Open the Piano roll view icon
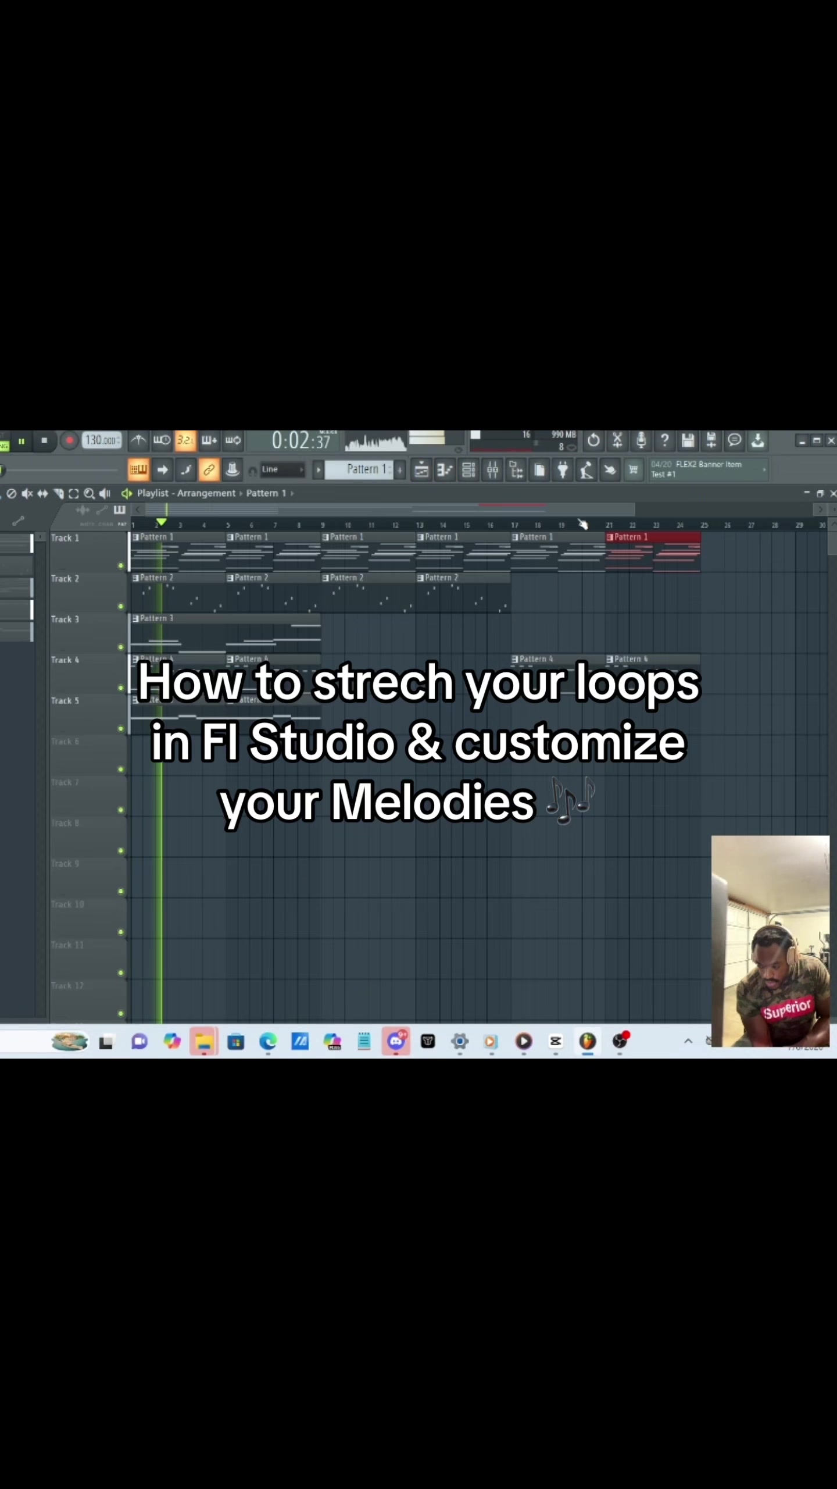837x1489 pixels. tap(445, 470)
